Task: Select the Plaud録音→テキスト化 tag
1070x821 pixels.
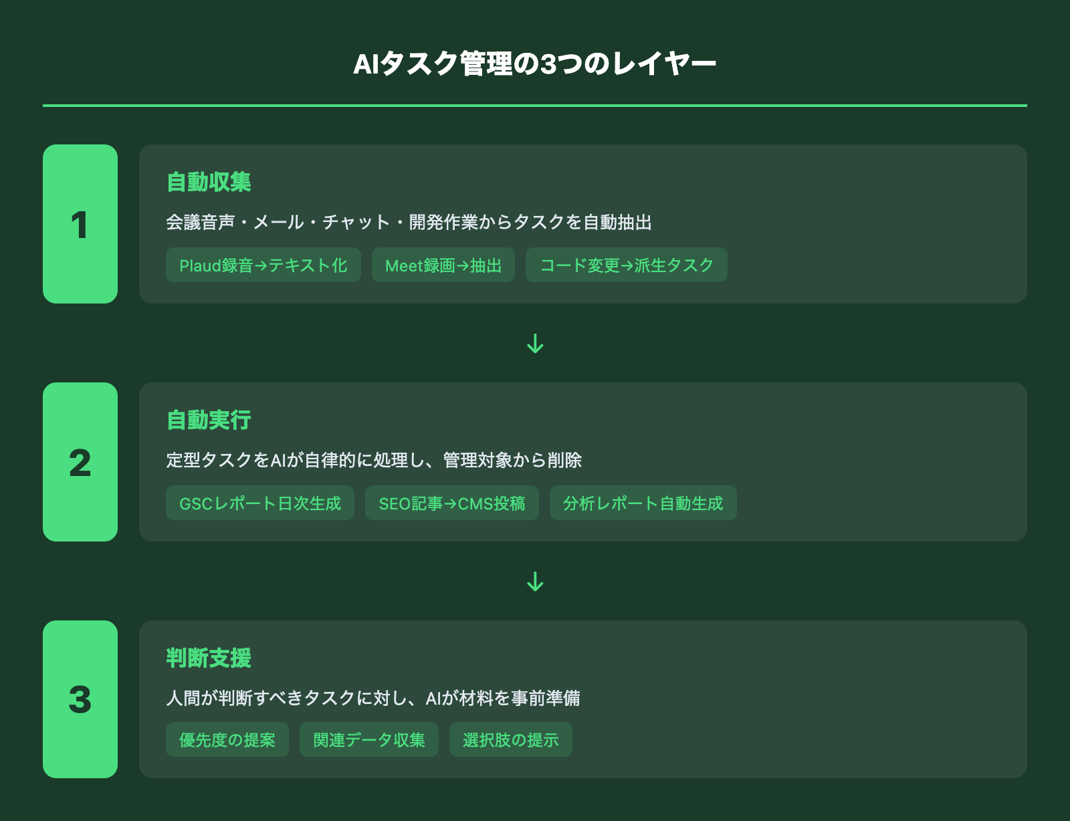Action: click(x=263, y=265)
